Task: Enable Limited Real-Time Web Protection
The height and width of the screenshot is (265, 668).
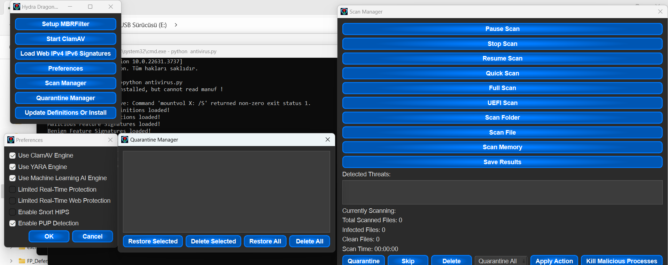Action: (x=13, y=201)
